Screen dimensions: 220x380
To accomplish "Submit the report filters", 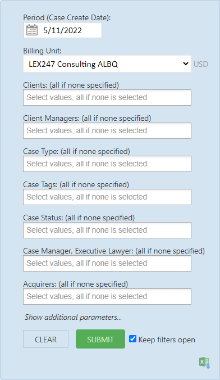I will pyautogui.click(x=100, y=339).
